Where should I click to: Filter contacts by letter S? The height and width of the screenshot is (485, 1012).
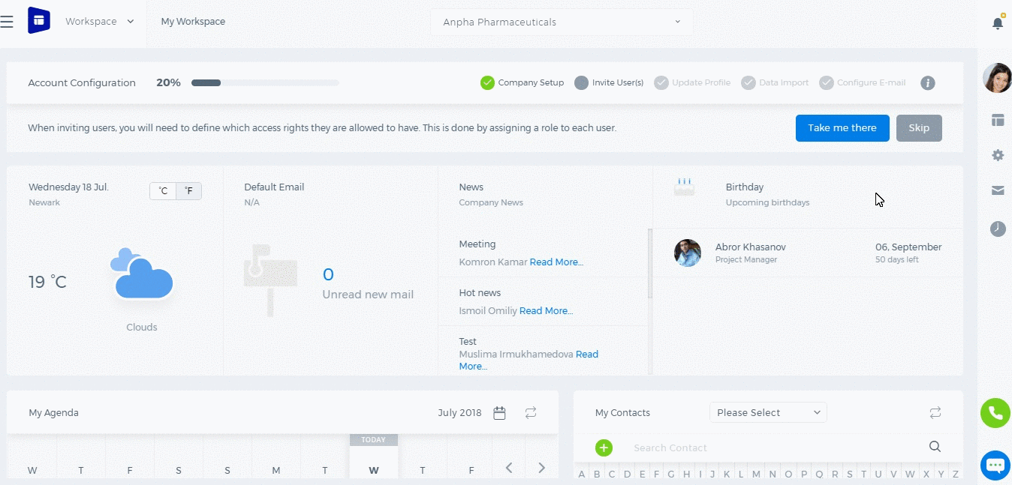point(849,475)
